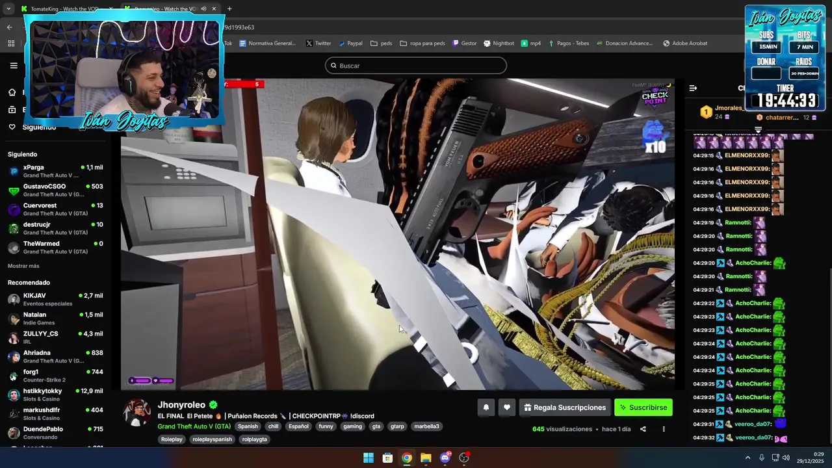Open recommended channel hstikkytokky
The image size is (832, 468).
[x=55, y=395]
